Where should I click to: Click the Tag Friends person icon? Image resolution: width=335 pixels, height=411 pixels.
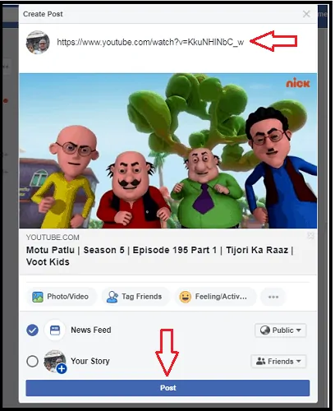coord(112,297)
